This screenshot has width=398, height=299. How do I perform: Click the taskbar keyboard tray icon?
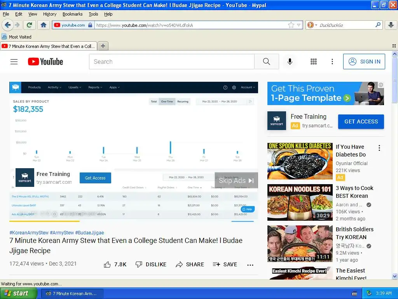point(354,294)
